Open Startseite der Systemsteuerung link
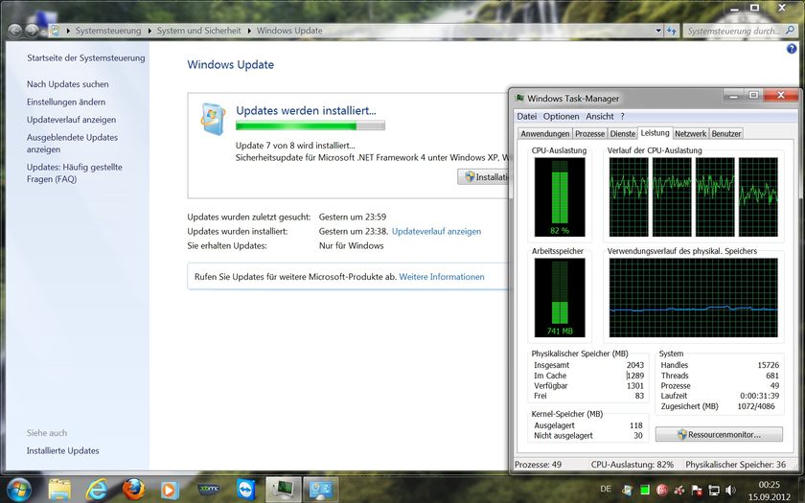This screenshot has height=503, width=805. pyautogui.click(x=85, y=58)
